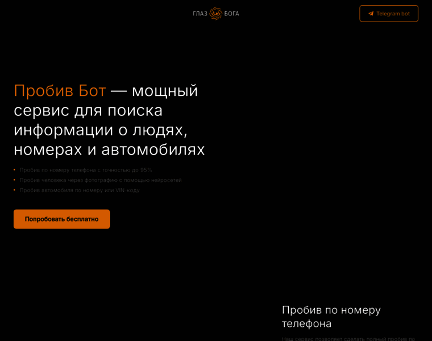Click the ГЛАЗ БОГА eye logo
The width and height of the screenshot is (432, 341).
216,14
